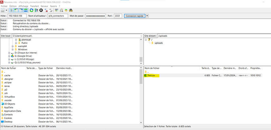Cancel the current operation

point(41,10)
